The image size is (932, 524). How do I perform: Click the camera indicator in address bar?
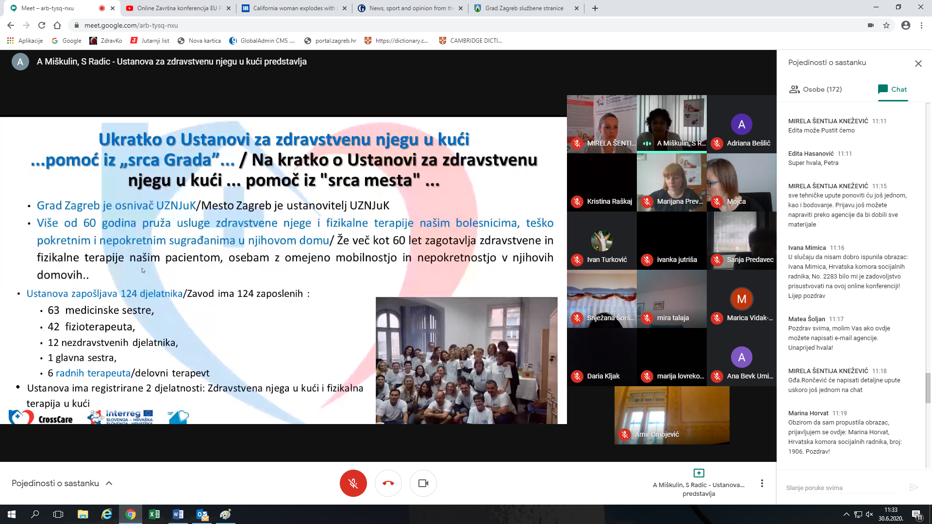tap(871, 25)
